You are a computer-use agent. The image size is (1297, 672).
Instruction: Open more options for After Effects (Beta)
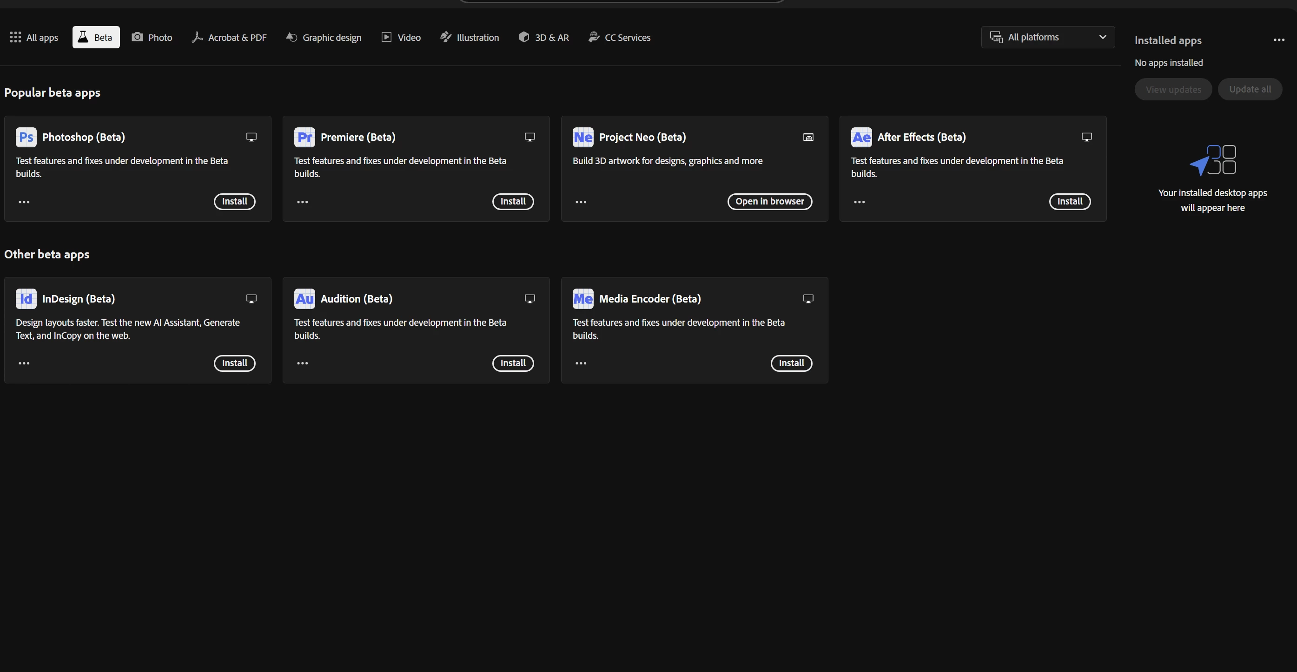pyautogui.click(x=860, y=202)
